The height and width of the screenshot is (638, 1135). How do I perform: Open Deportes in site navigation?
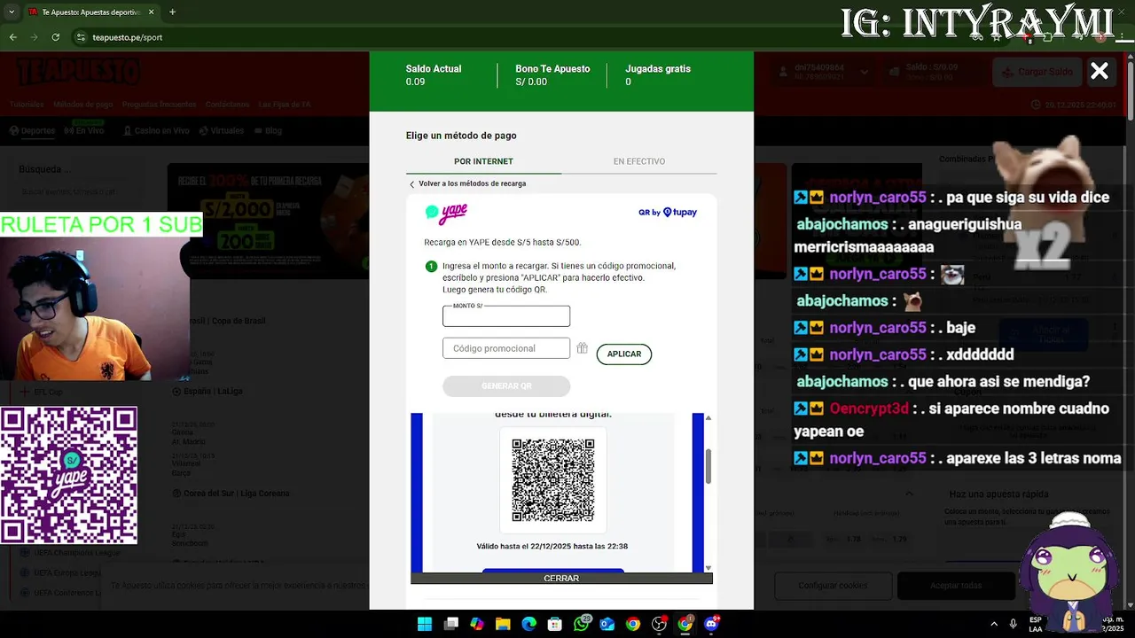[32, 130]
